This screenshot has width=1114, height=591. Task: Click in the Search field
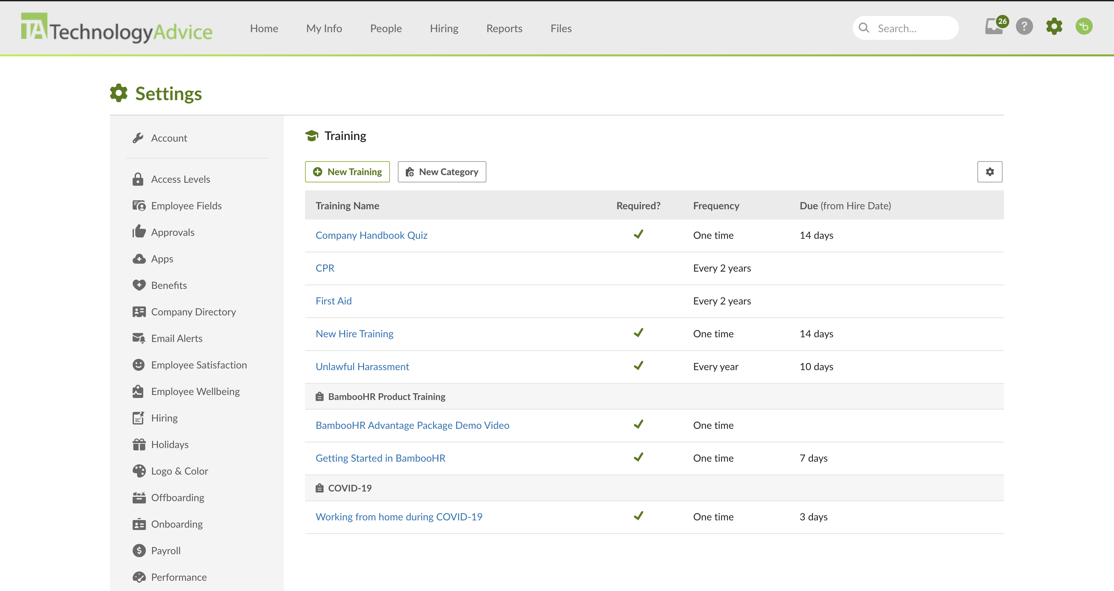pos(905,28)
